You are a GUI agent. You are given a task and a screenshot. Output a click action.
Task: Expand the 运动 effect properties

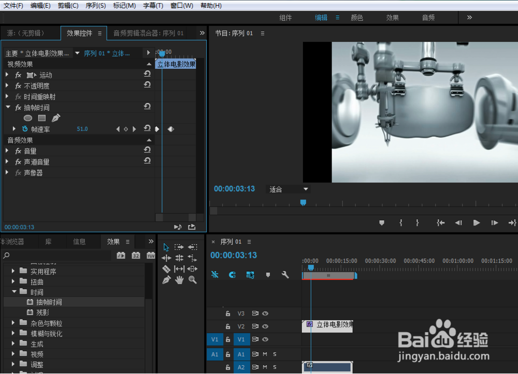pos(7,75)
